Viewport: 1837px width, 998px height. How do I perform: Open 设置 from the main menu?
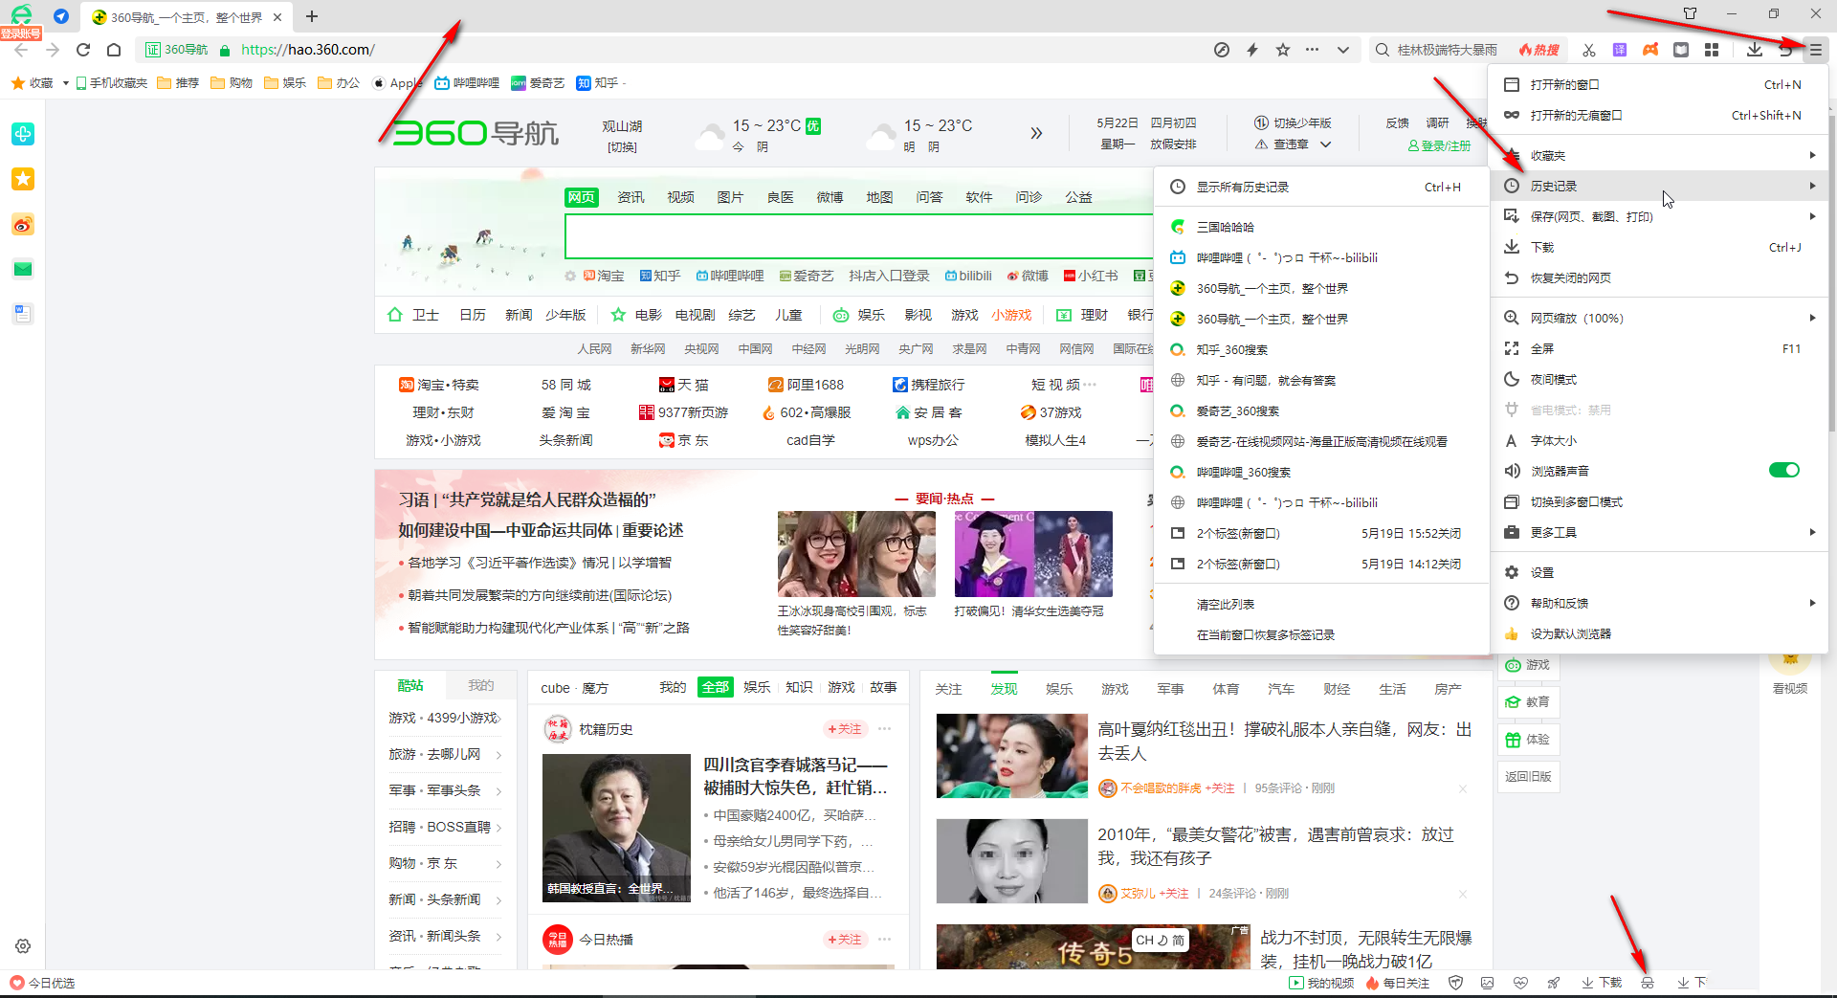1659,572
